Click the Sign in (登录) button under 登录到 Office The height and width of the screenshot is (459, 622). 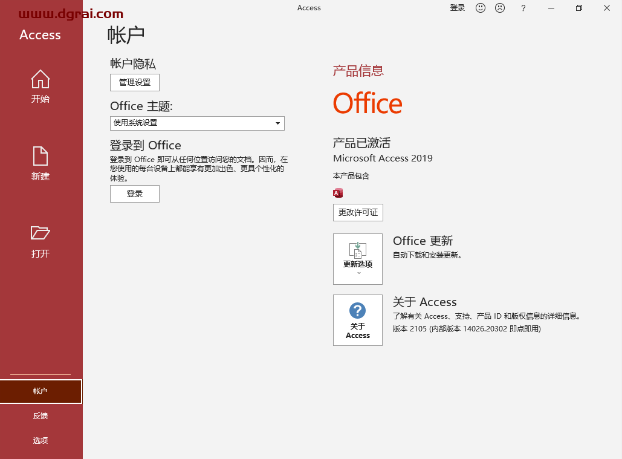pos(135,194)
